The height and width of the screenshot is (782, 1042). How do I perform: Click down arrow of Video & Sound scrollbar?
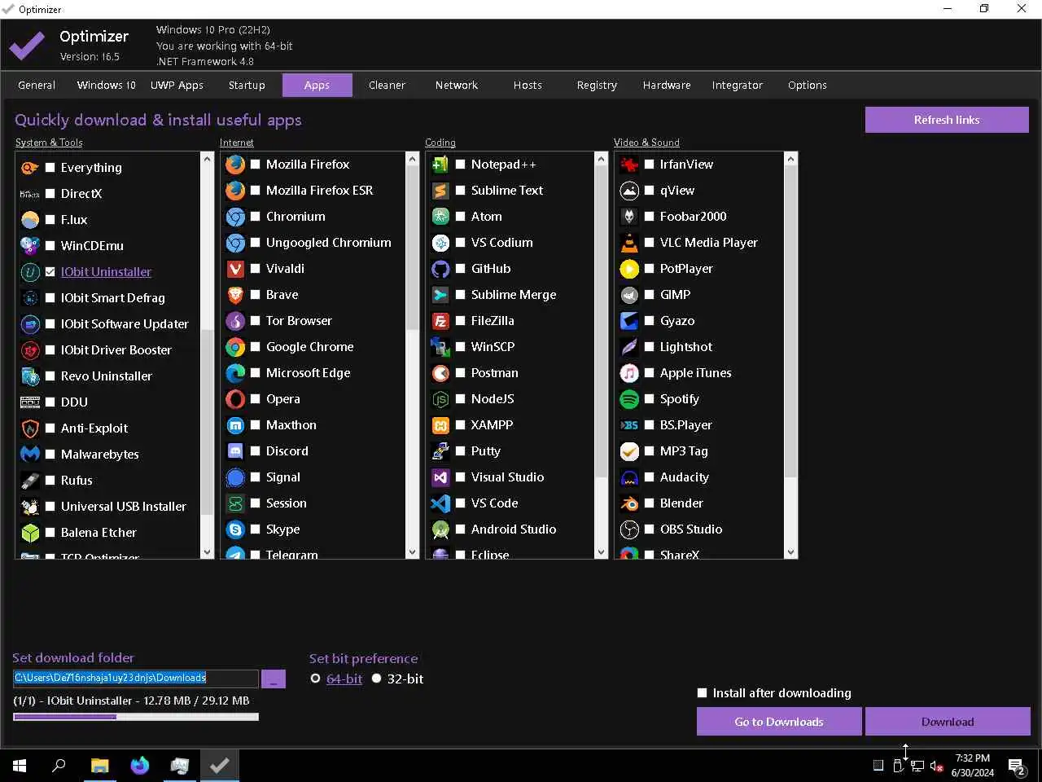click(x=790, y=551)
